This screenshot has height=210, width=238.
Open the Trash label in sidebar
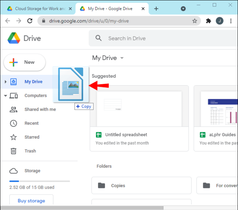click(x=30, y=151)
